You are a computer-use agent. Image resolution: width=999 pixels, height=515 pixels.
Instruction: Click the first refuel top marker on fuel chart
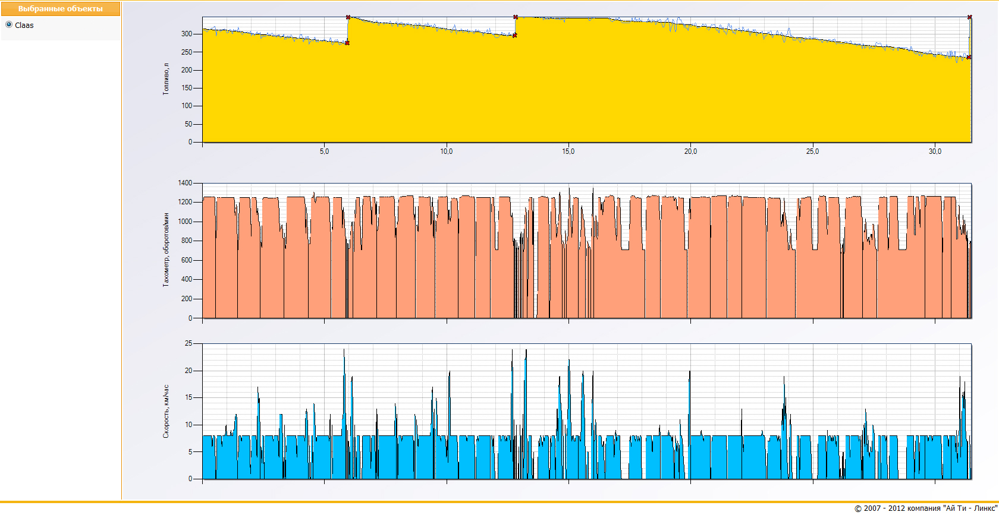(348, 17)
